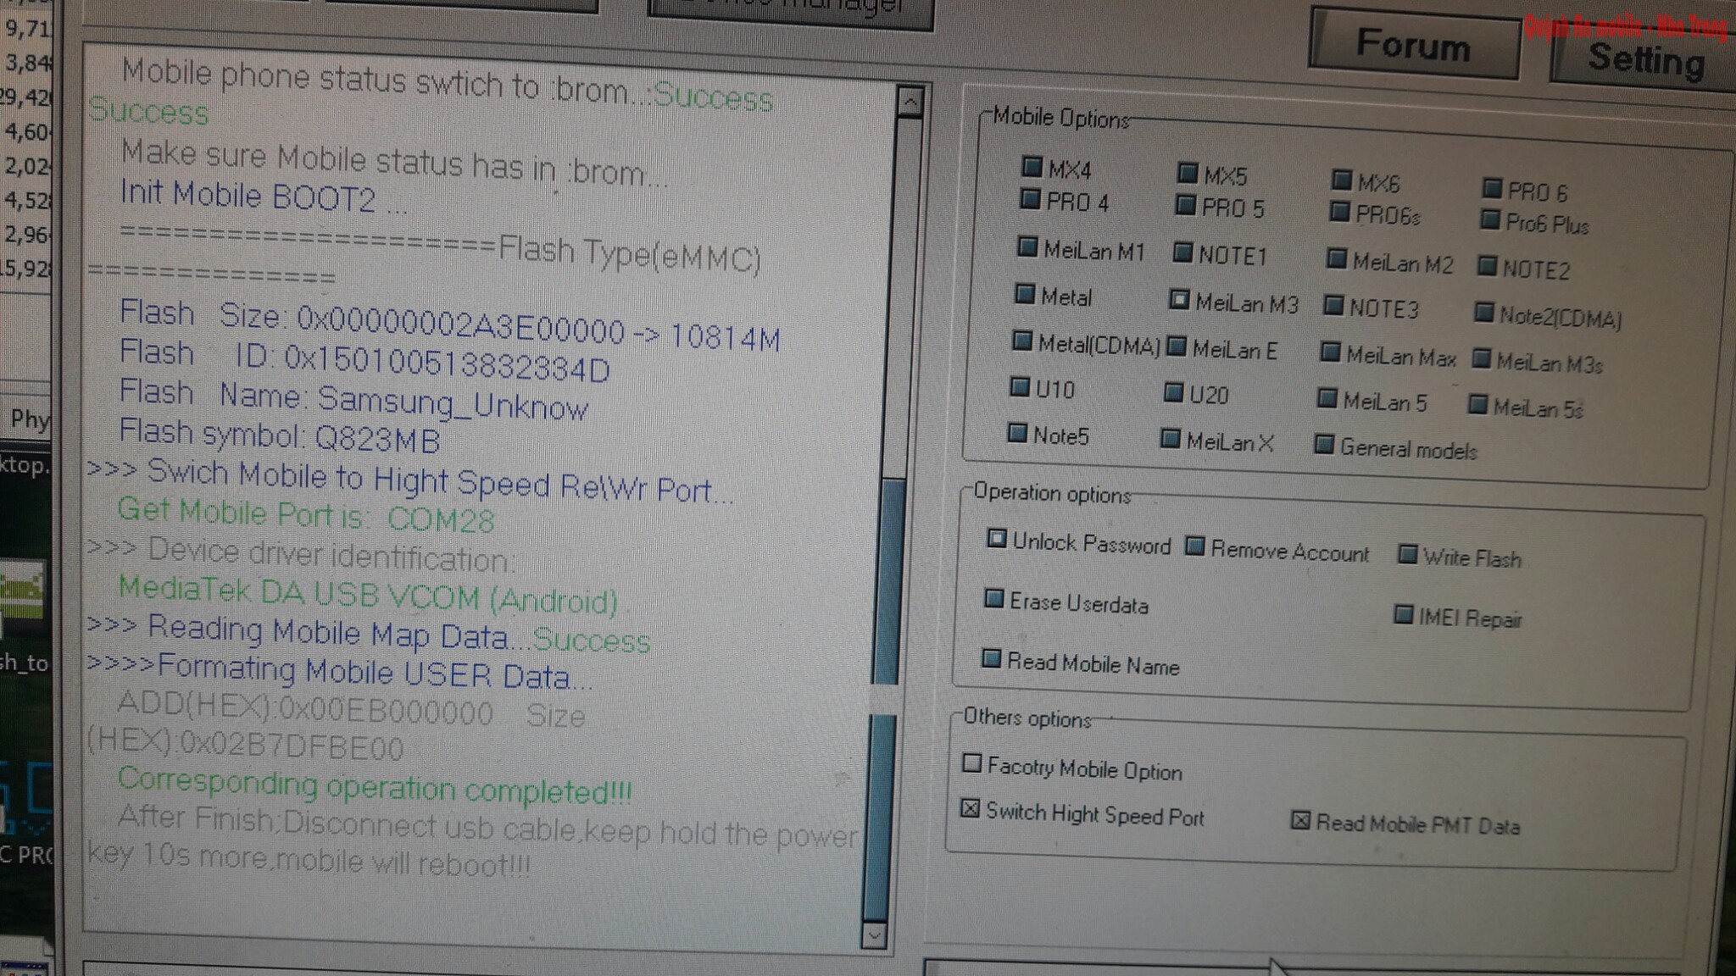Click the 'Swich Mobile to Hight Speed' line
The height and width of the screenshot is (976, 1736).
coord(410,481)
